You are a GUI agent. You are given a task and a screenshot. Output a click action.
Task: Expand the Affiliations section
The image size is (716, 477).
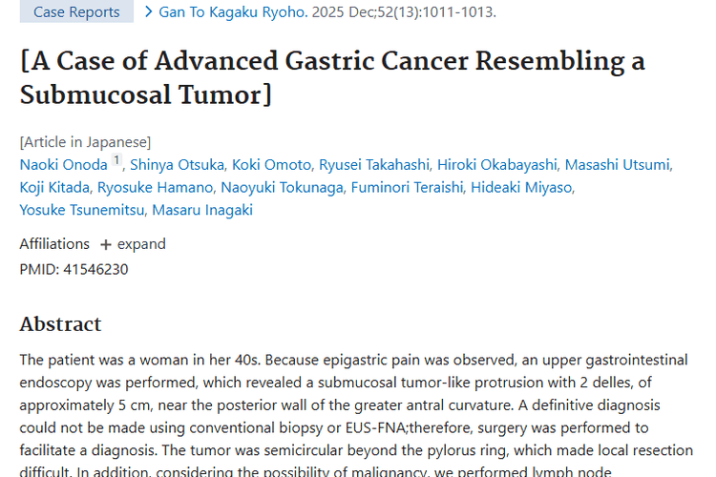tap(141, 244)
